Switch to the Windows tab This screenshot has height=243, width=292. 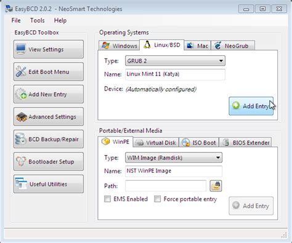point(119,46)
